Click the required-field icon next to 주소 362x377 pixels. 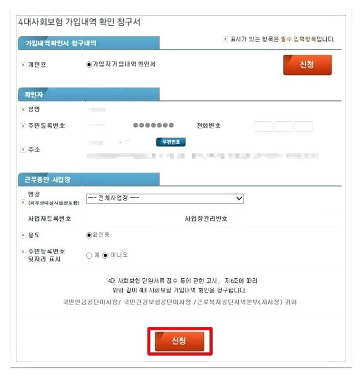tap(23, 150)
